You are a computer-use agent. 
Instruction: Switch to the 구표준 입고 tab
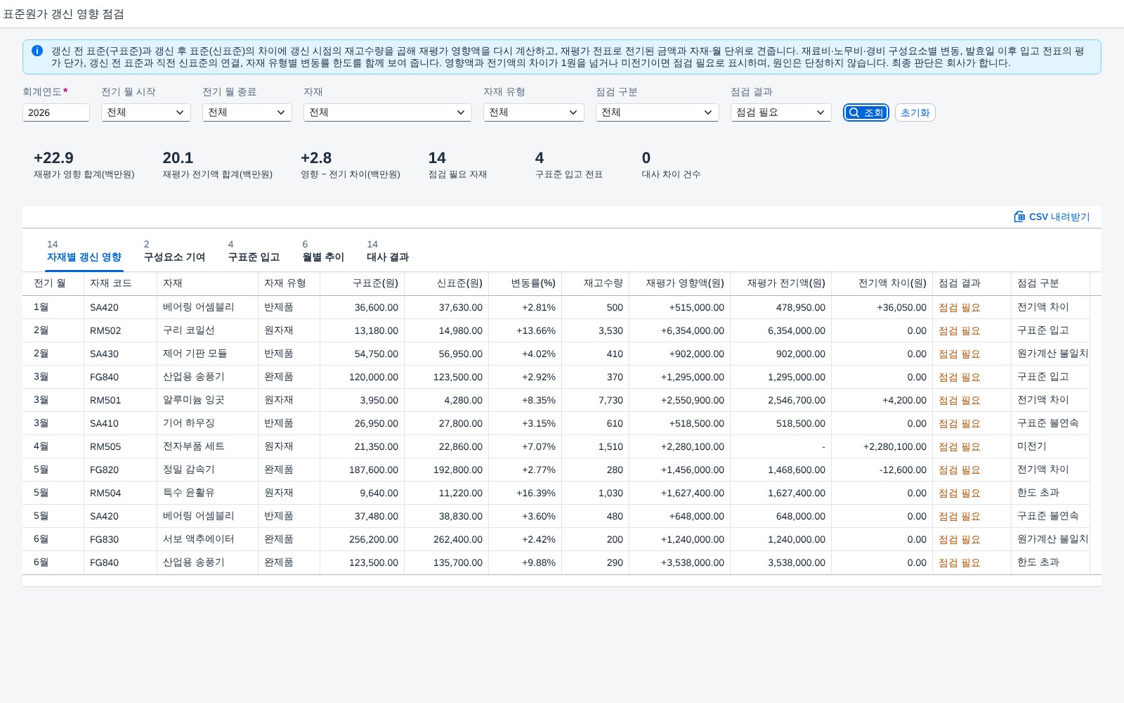pos(254,251)
